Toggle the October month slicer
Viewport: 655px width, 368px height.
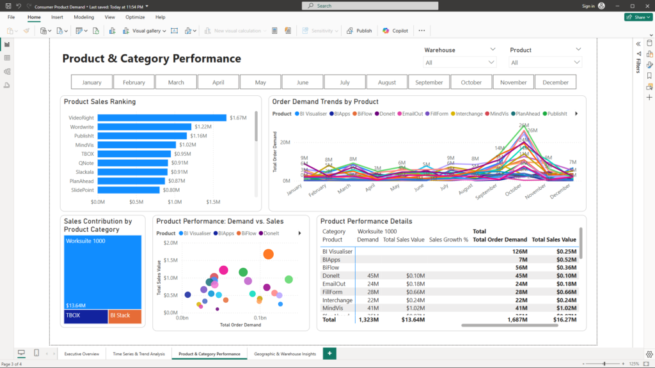pos(471,82)
